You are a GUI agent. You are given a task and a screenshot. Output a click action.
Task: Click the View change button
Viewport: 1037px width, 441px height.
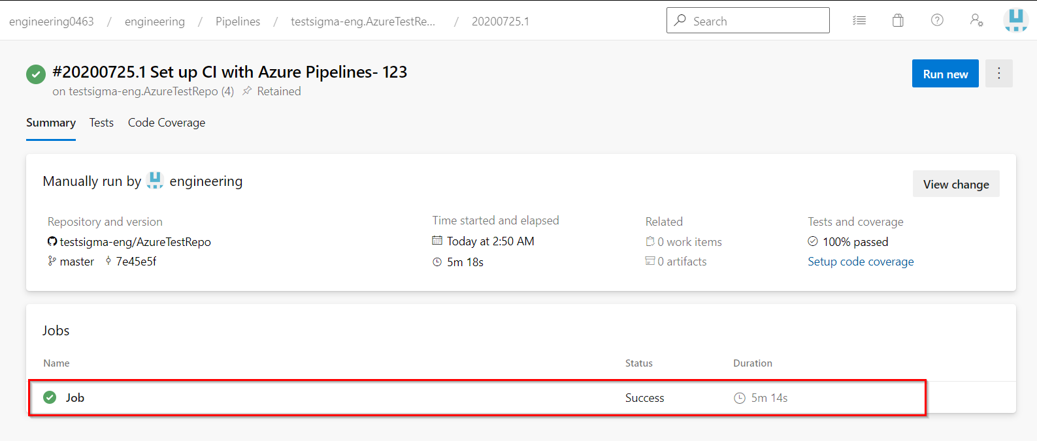tap(956, 184)
